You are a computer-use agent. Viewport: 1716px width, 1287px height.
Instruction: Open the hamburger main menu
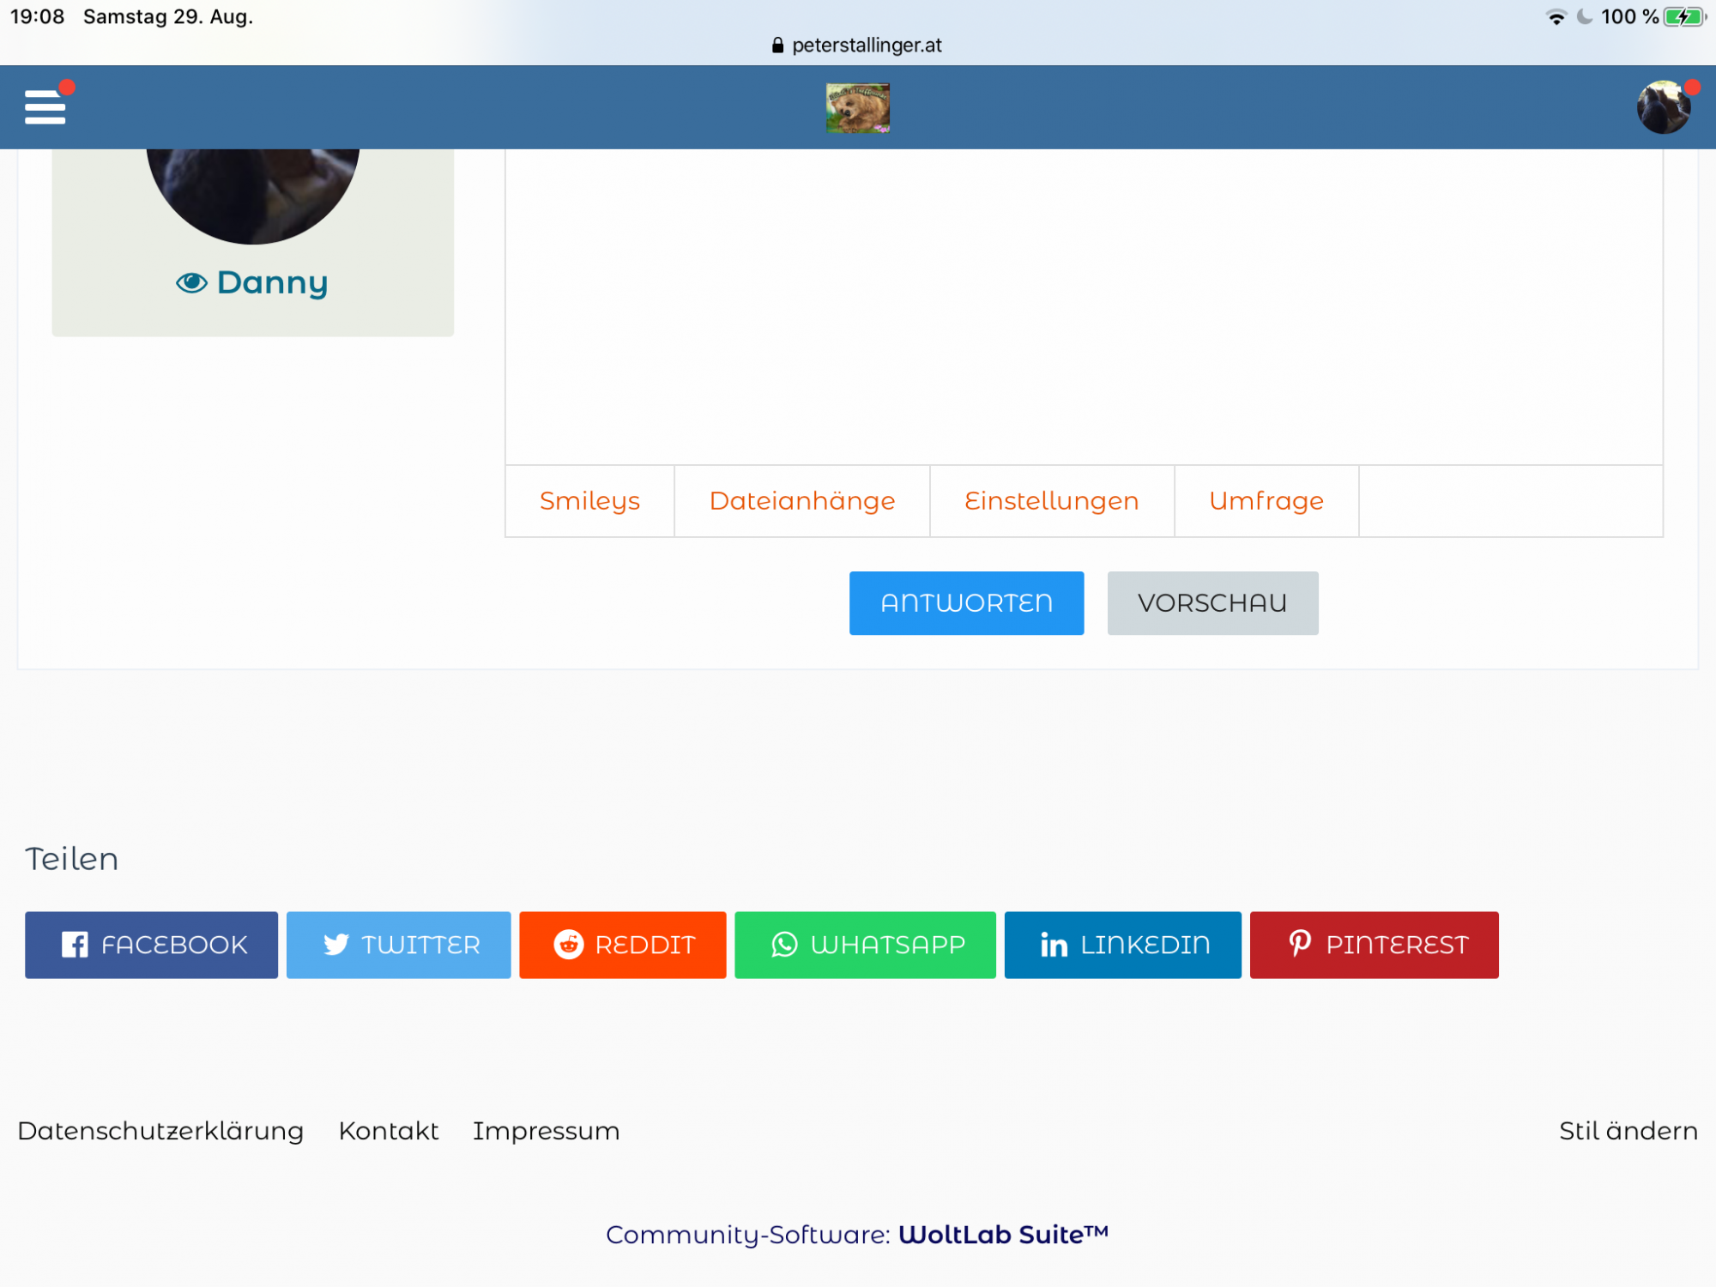(x=45, y=107)
